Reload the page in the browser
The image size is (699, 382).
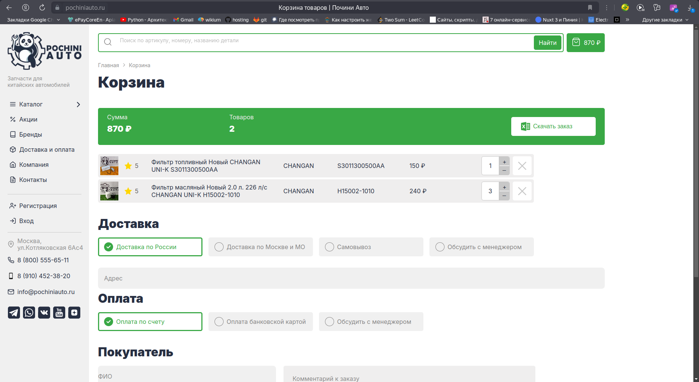coord(42,8)
